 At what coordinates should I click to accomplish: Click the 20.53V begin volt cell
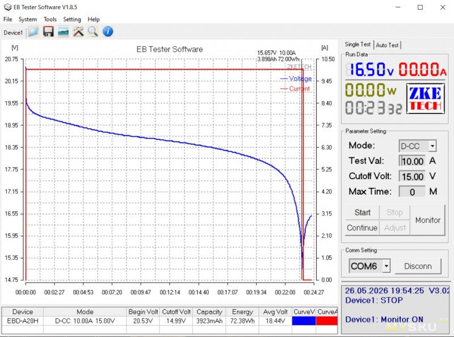pyautogui.click(x=143, y=321)
